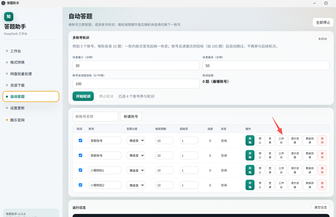This screenshot has height=217, width=336.
Task: Click the 每轮限额 column header
Action: [x=161, y=129]
